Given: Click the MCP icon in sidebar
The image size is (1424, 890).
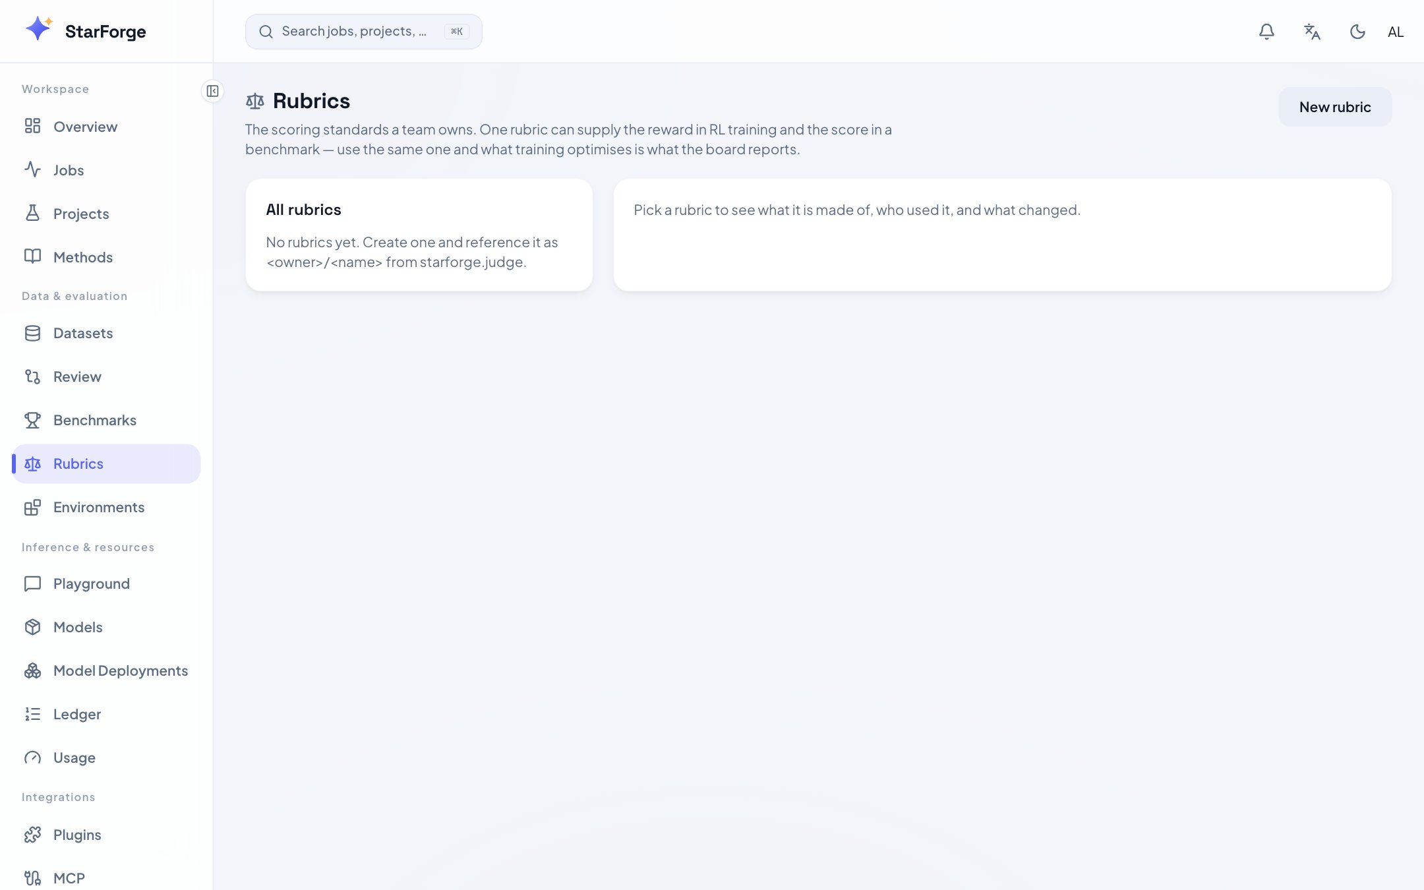Looking at the screenshot, I should click(32, 878).
